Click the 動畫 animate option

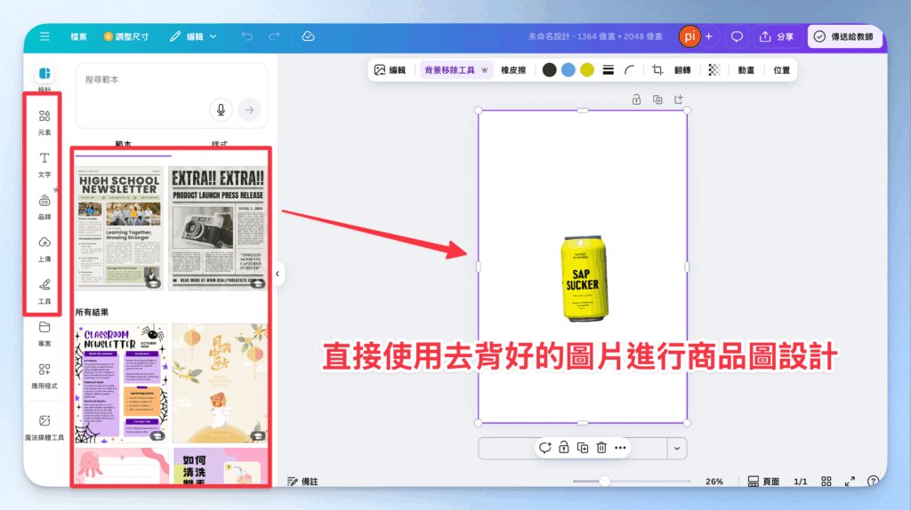746,70
